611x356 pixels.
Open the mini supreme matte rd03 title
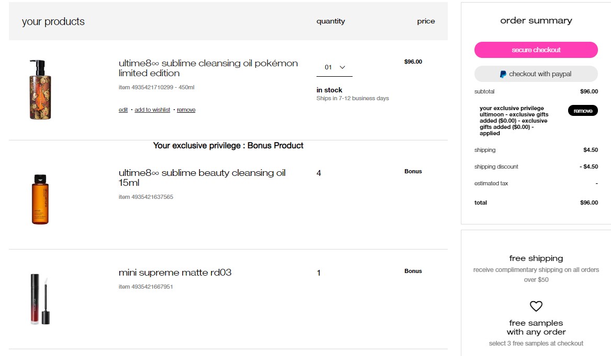pyautogui.click(x=175, y=272)
